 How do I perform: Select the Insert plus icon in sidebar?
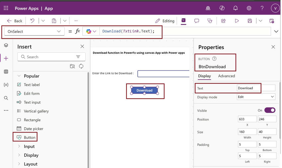tap(6, 58)
